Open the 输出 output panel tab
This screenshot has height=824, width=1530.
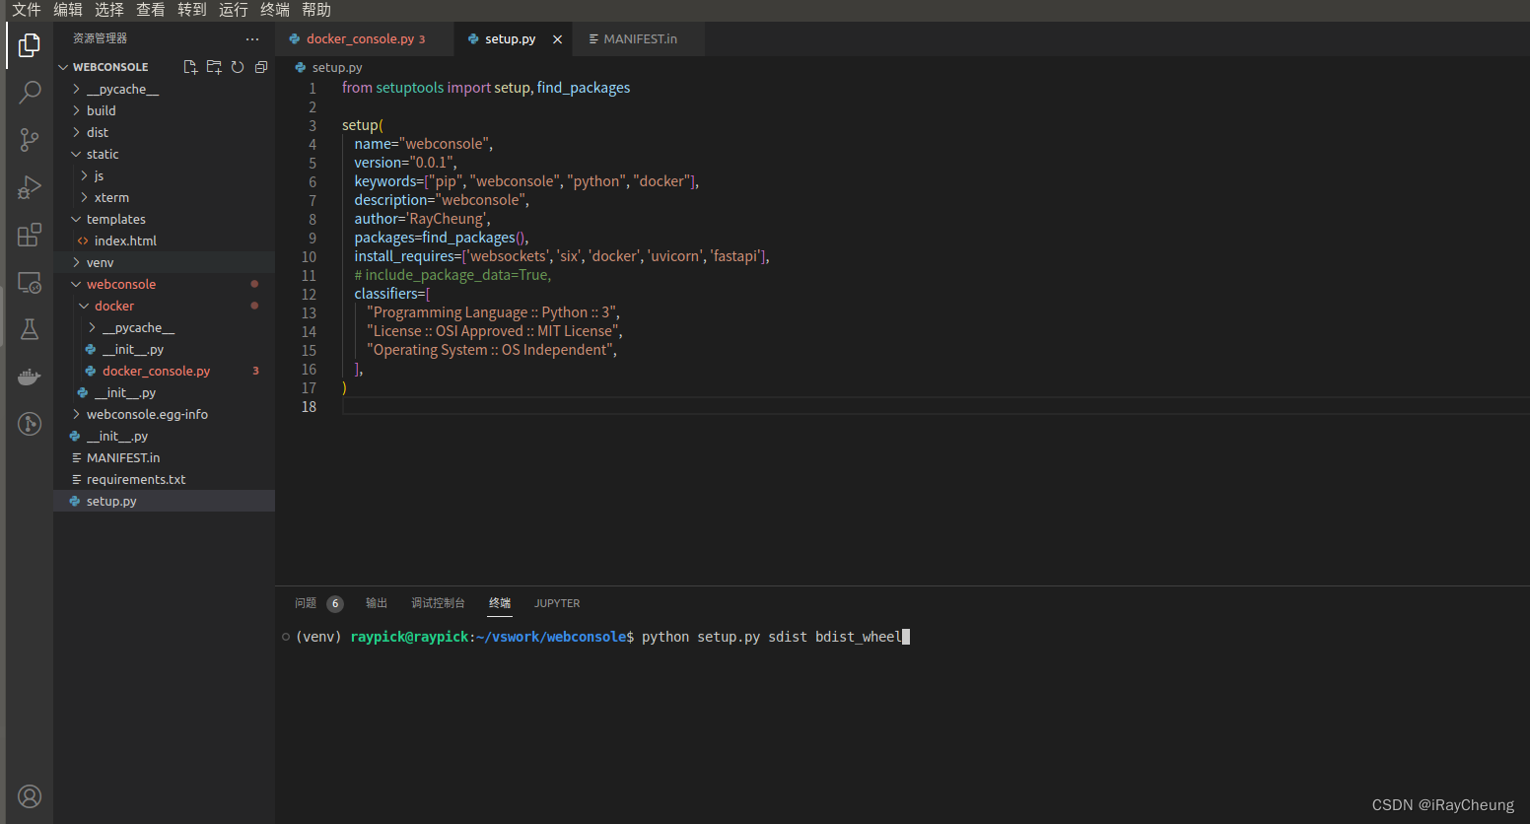pos(377,603)
